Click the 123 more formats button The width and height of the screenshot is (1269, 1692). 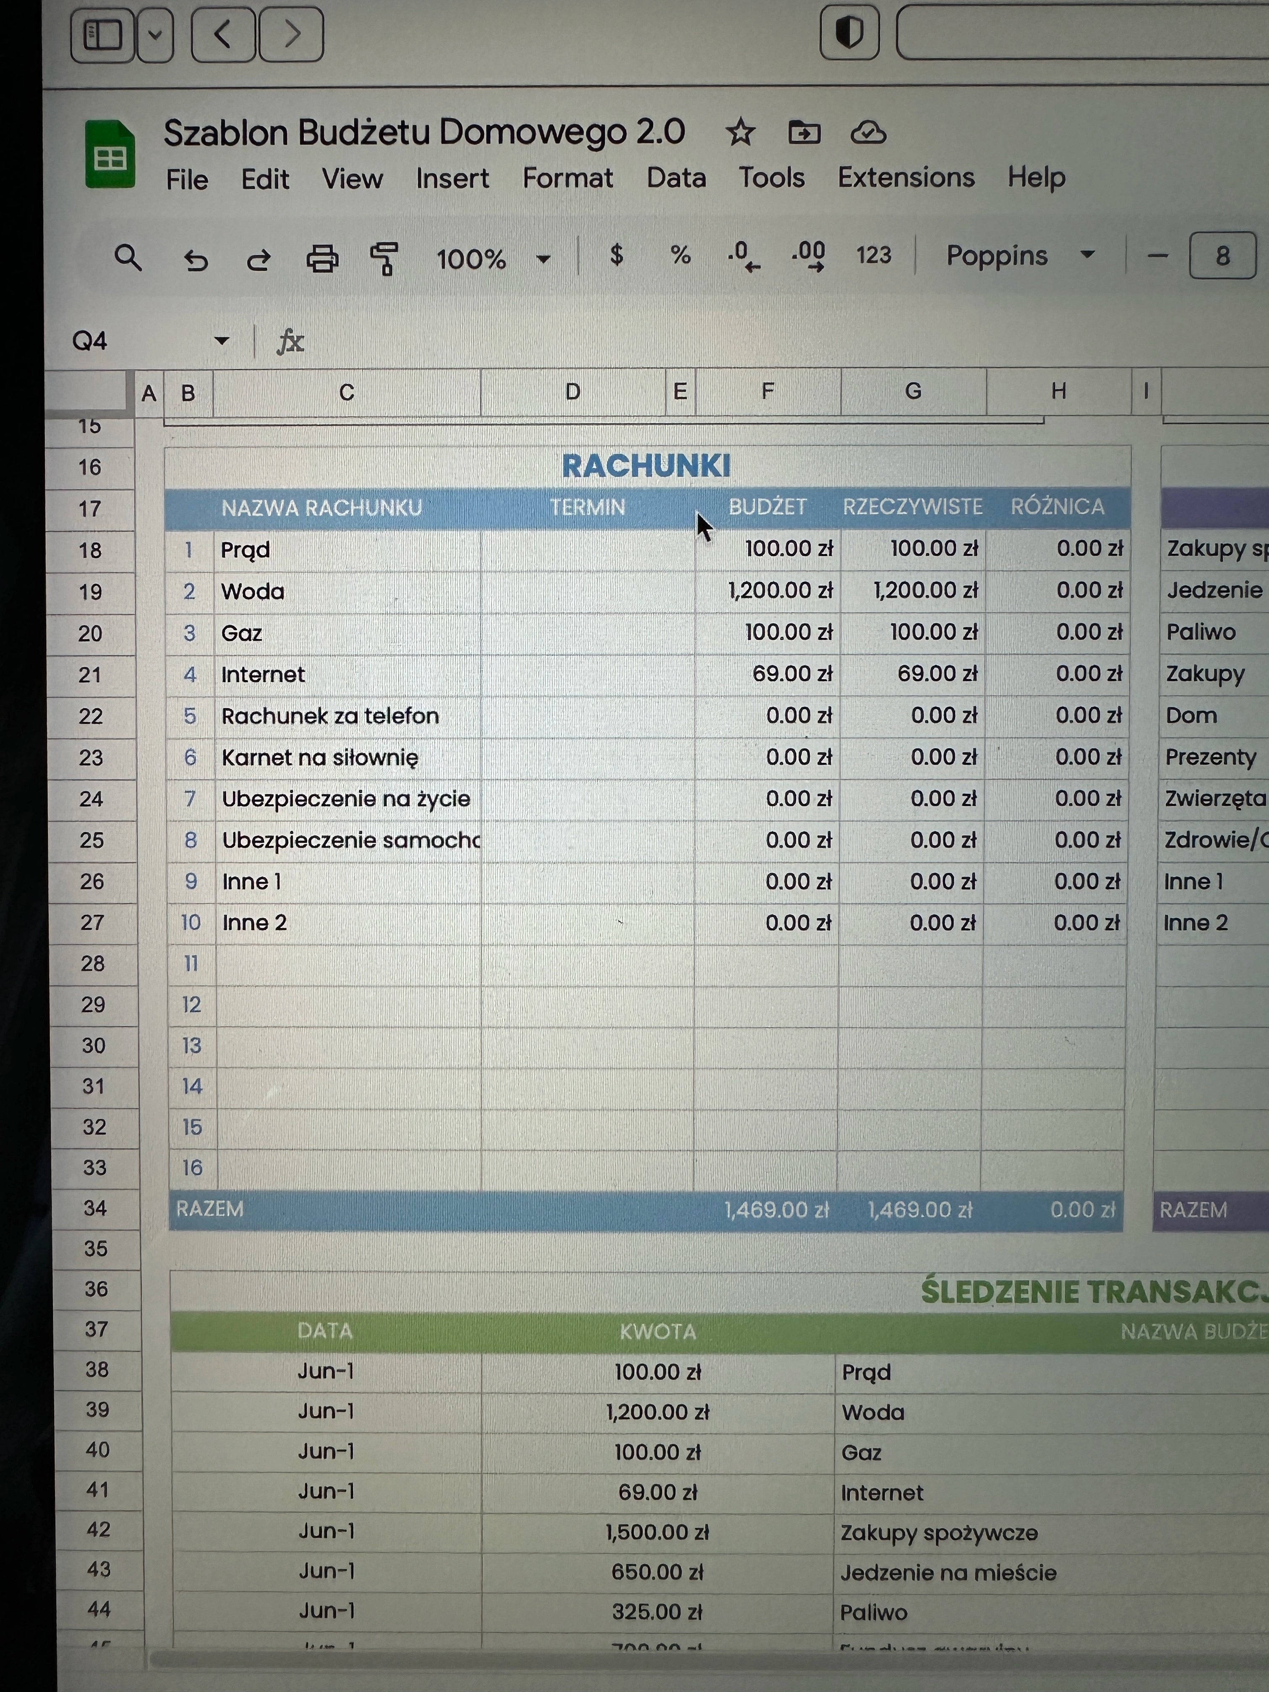(x=874, y=255)
